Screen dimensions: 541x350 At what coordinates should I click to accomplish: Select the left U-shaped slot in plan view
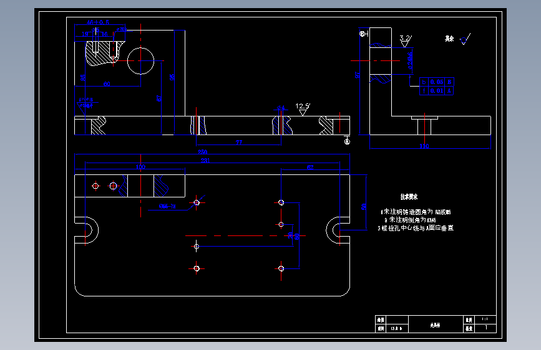86,230
